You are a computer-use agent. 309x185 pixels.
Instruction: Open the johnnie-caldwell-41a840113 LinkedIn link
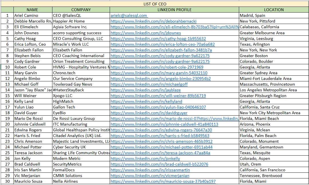[x=164, y=124]
